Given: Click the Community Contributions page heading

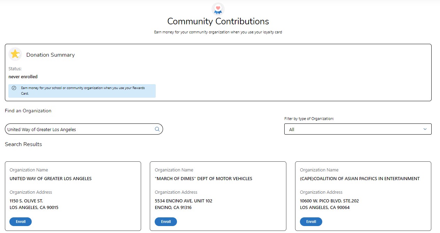Looking at the screenshot, I should [x=218, y=21].
